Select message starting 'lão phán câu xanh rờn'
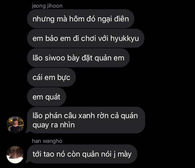 [x=86, y=120]
